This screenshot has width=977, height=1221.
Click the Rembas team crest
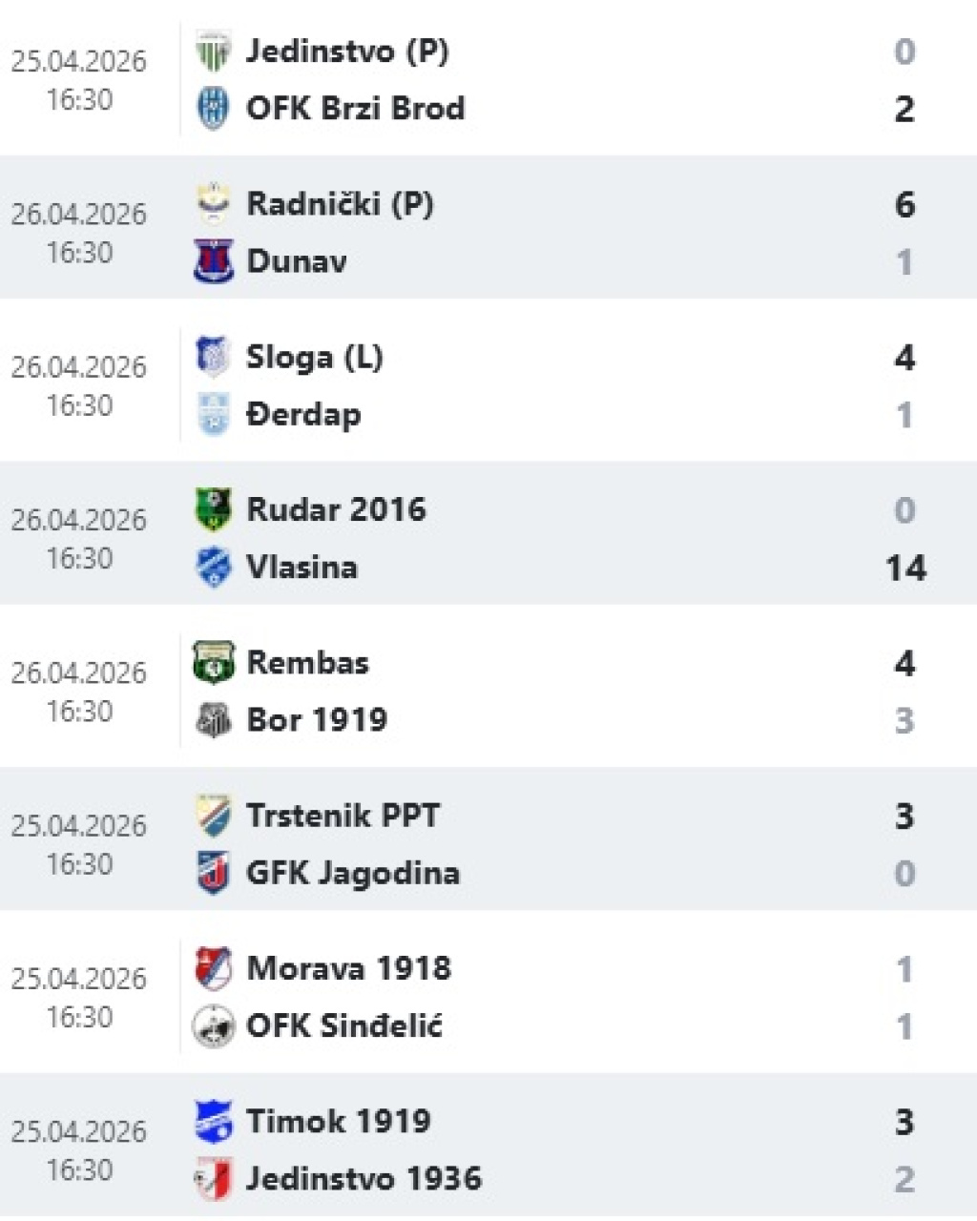coord(212,663)
